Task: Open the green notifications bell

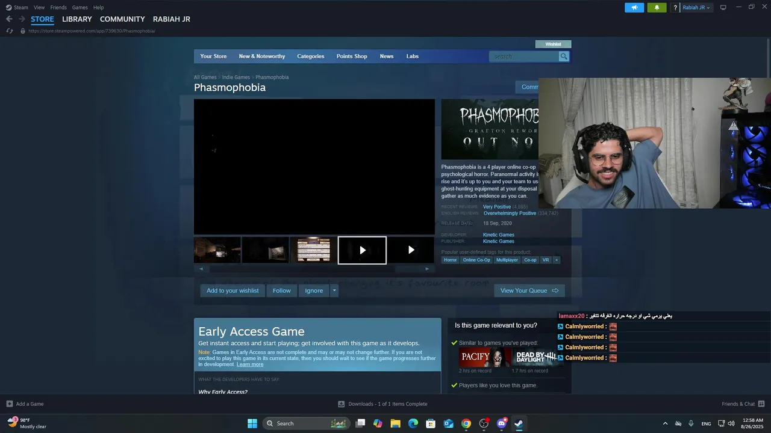Action: (x=657, y=7)
